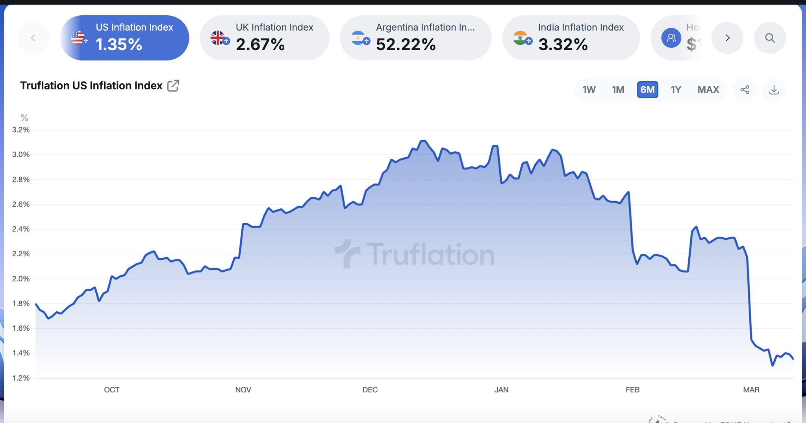Click the India flag icon
This screenshot has width=806, height=423.
[x=521, y=38]
